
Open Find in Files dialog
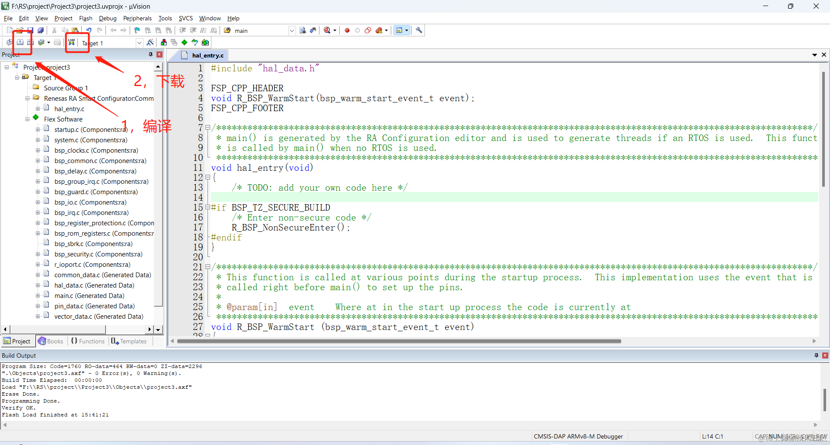point(227,30)
